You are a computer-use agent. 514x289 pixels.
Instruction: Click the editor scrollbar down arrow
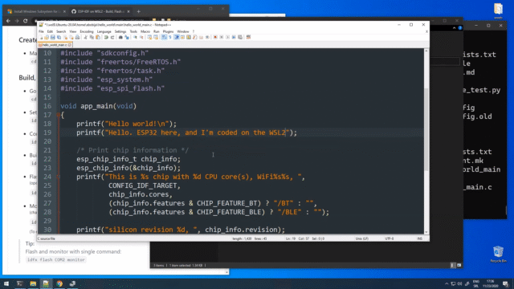click(x=426, y=232)
